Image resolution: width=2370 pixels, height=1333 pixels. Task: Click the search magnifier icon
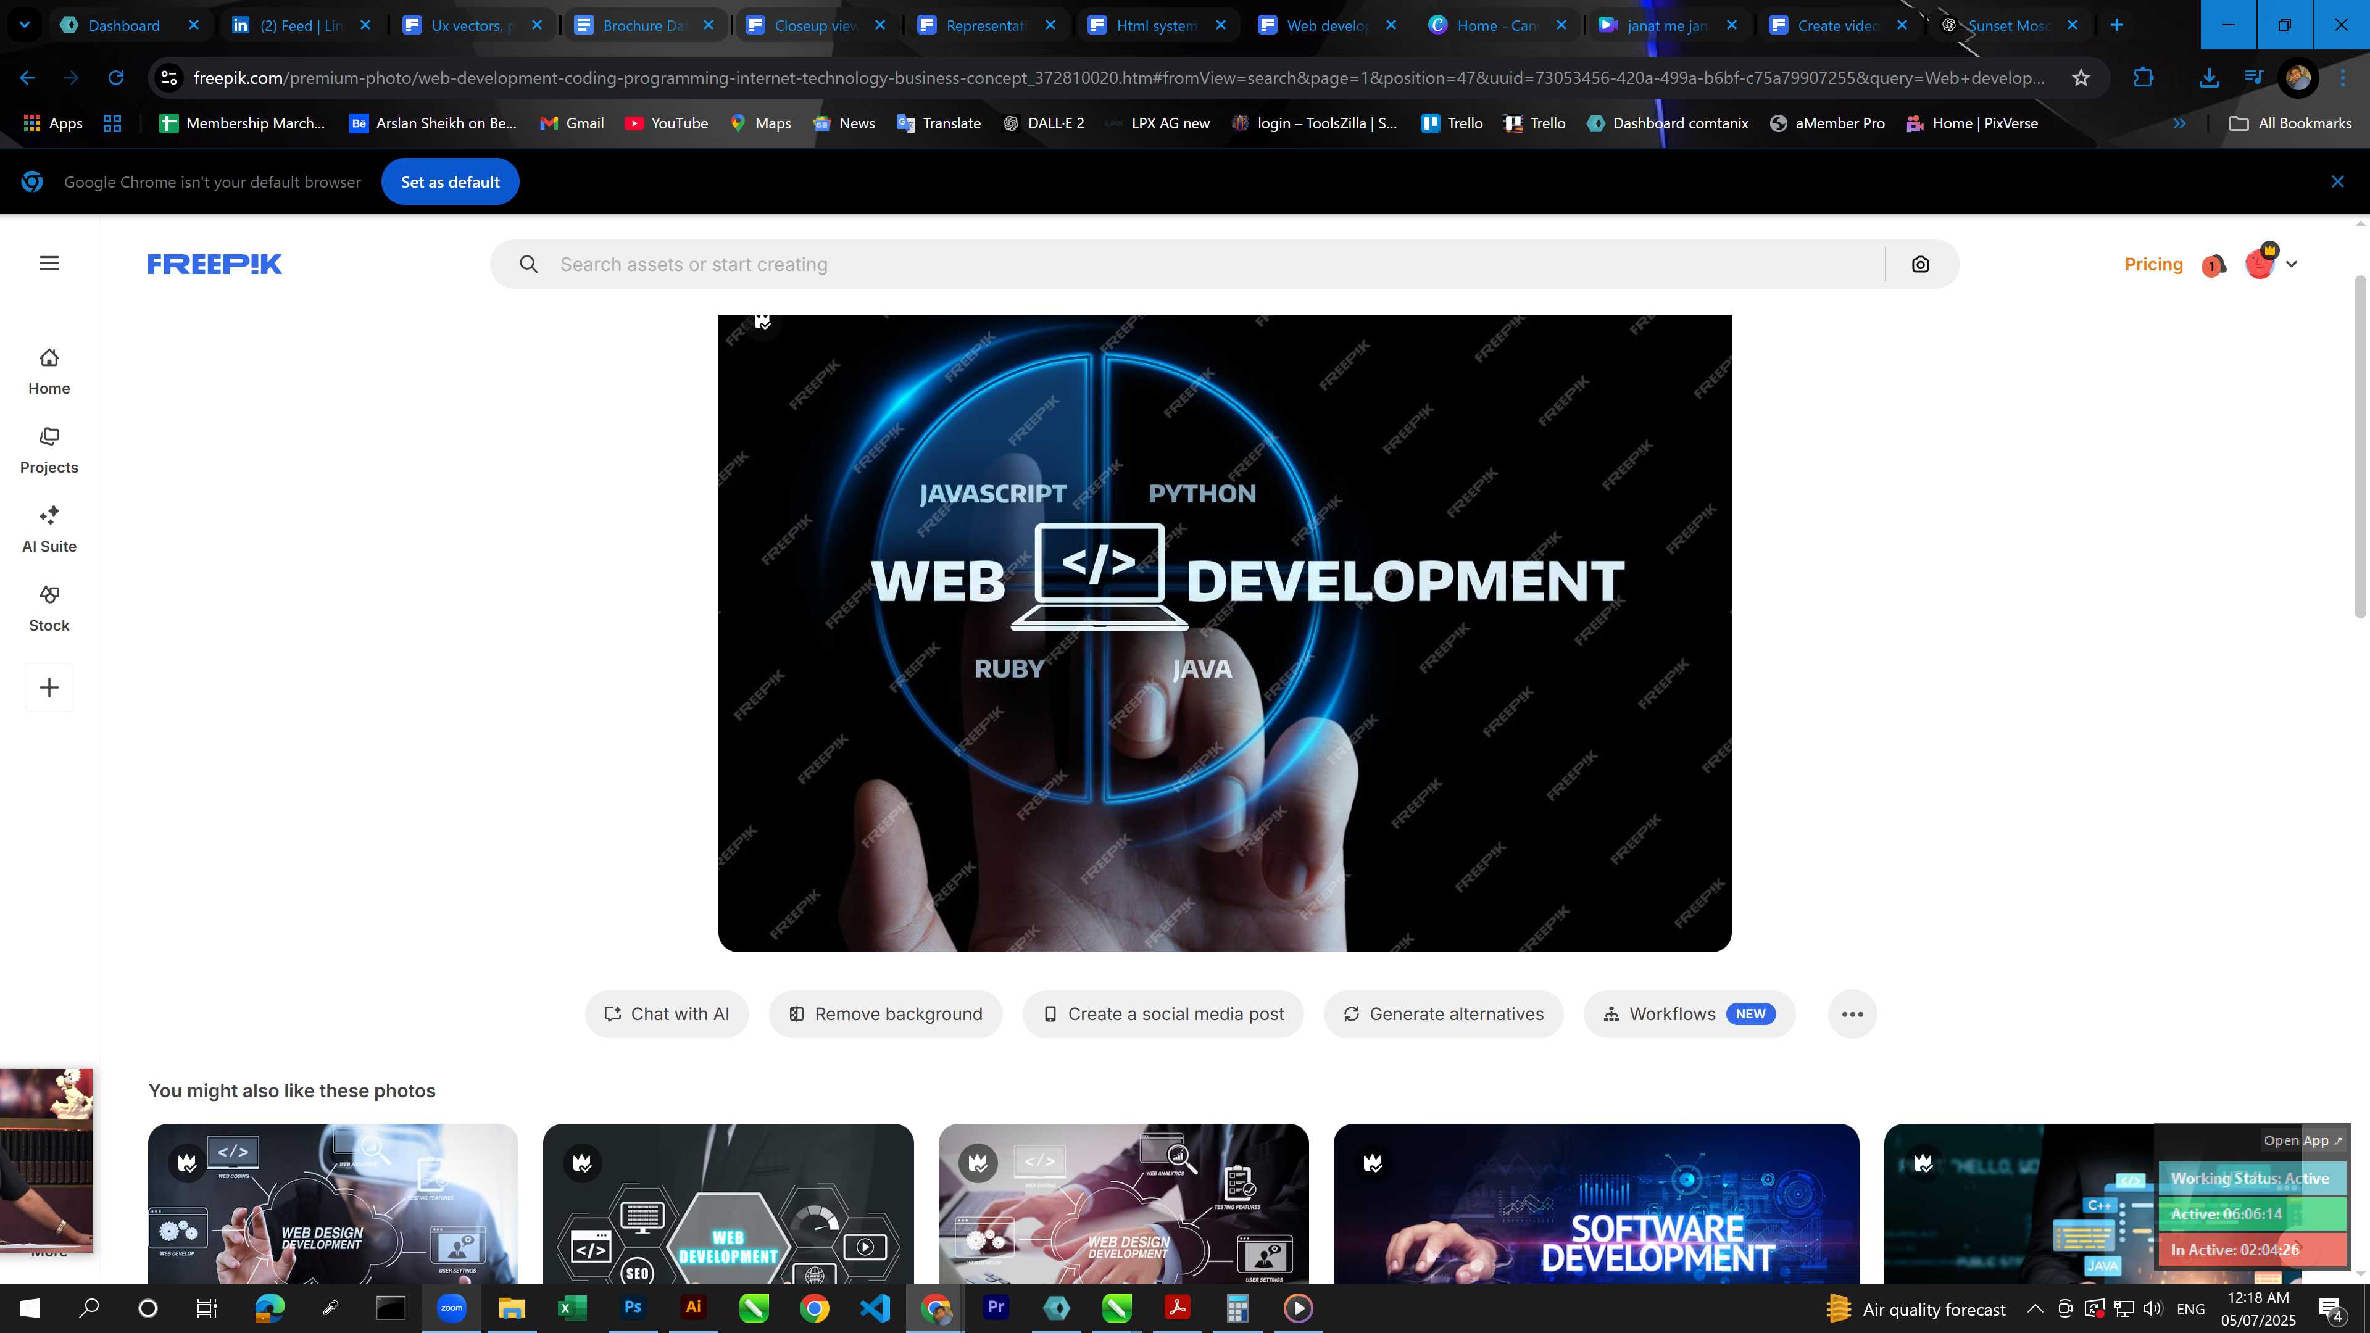pyautogui.click(x=528, y=265)
